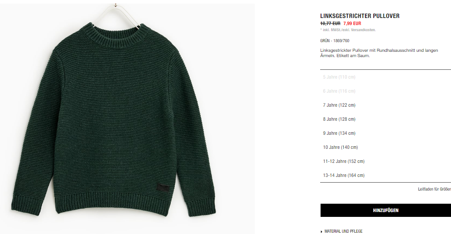Viewport: 451px width, 234px height.
Task: Click the inkl. MWSt./exkl. Versandkosten note
Action: tap(348, 30)
